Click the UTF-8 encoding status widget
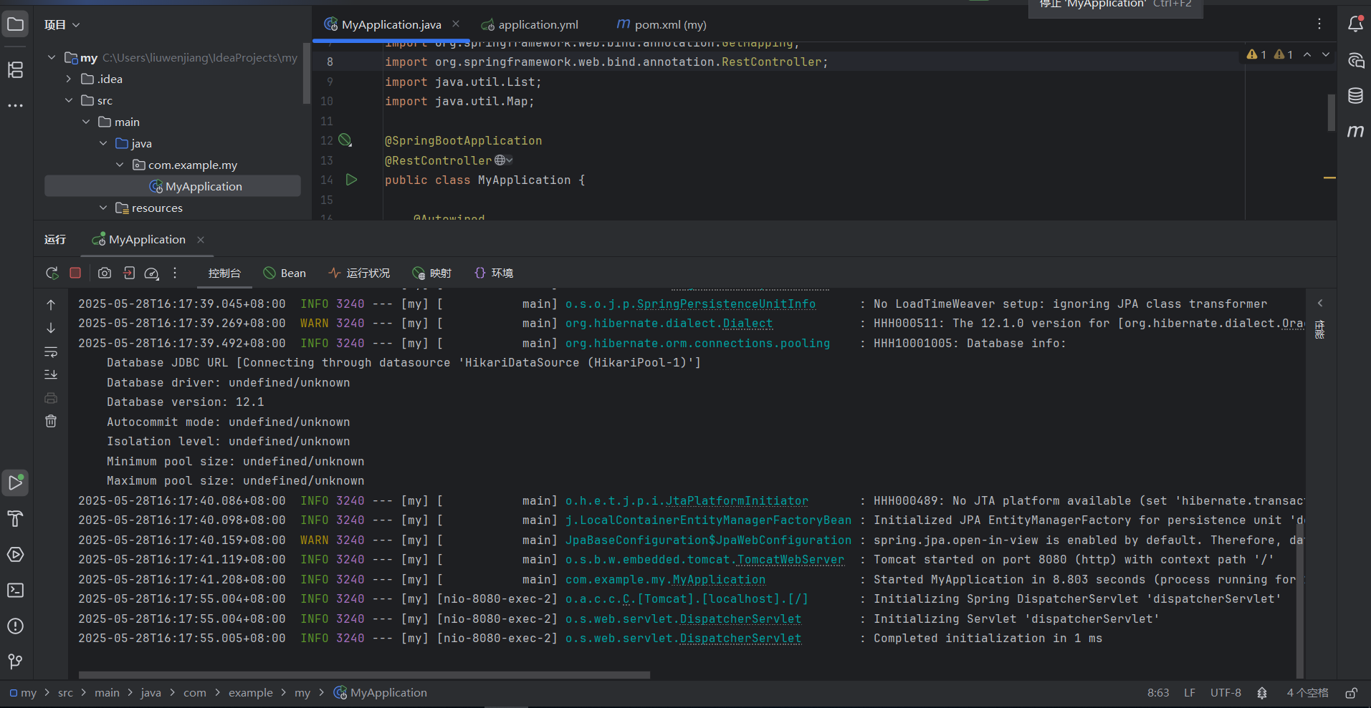Image resolution: width=1371 pixels, height=708 pixels. [x=1226, y=693]
